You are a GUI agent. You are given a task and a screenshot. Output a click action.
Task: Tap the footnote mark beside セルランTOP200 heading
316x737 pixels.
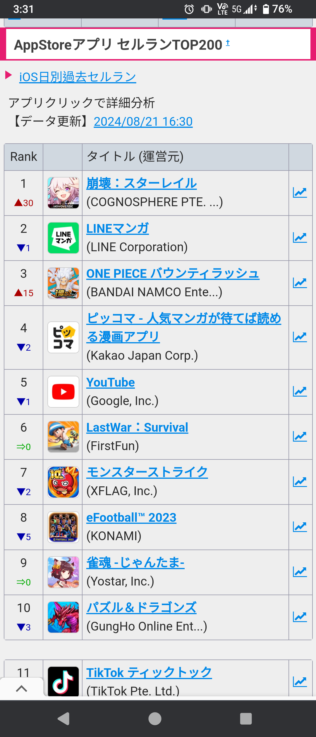(228, 43)
